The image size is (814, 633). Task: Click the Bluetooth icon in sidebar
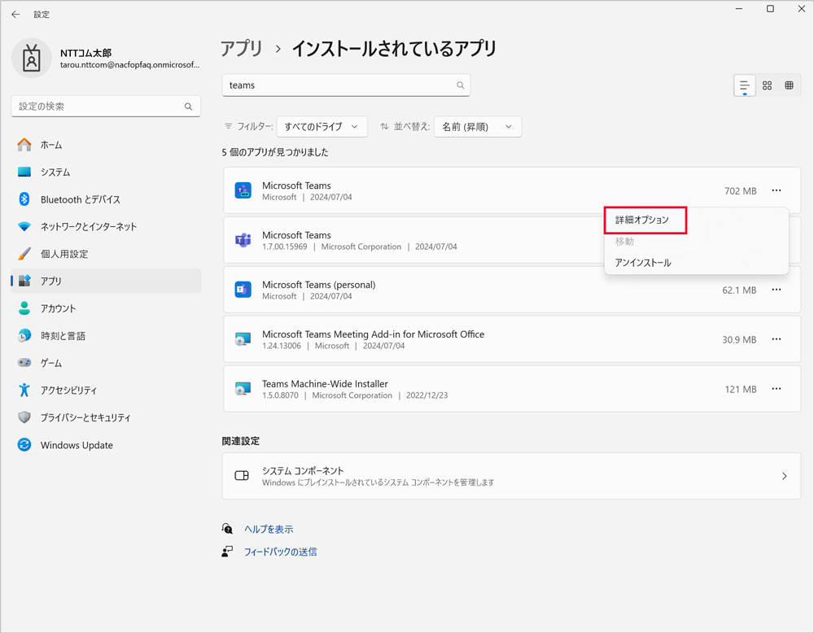point(24,199)
